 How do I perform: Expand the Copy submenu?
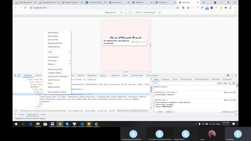(x=57, y=52)
